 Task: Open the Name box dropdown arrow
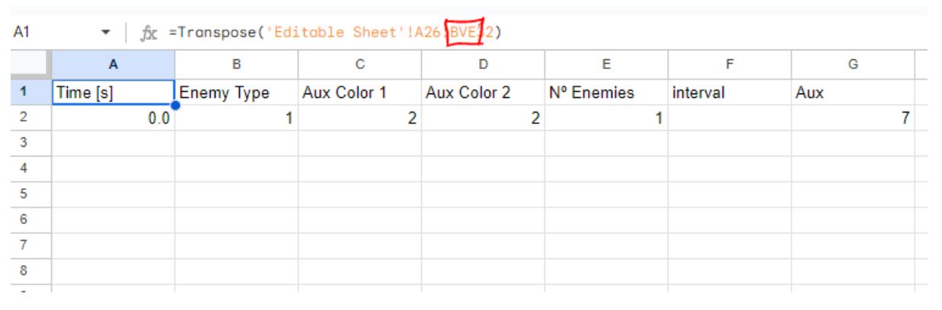[x=104, y=34]
